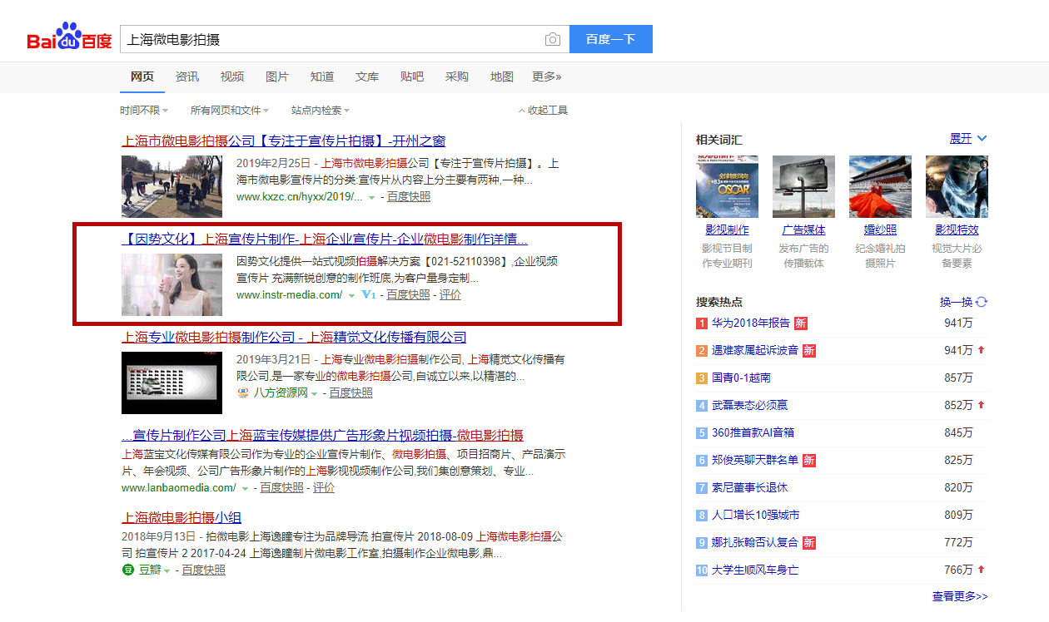
Task: Click 评价 for lanbaomedia result
Action: coord(324,488)
